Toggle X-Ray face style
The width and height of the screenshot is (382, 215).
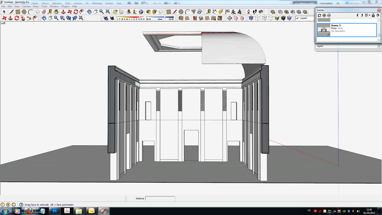251,18
